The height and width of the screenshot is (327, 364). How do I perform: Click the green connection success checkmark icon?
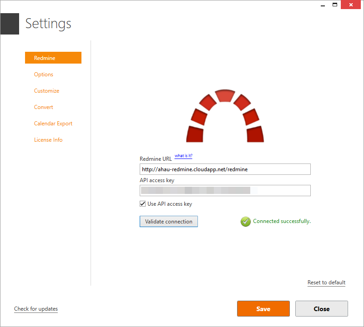pos(246,222)
